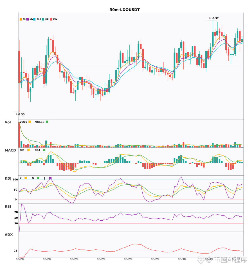249x267 pixels.
Task: Click the H:0.37 high price label
Action: tap(214, 18)
